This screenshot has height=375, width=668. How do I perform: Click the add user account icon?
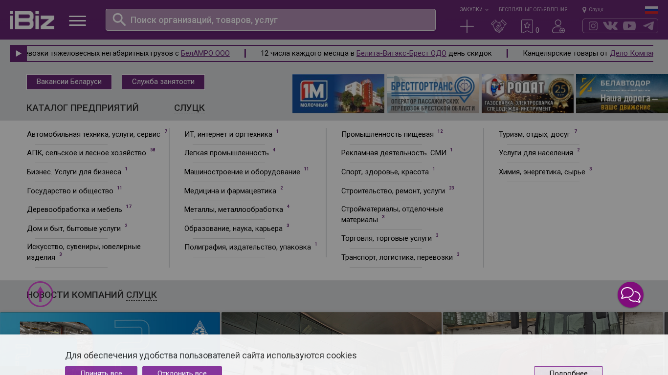point(558,26)
